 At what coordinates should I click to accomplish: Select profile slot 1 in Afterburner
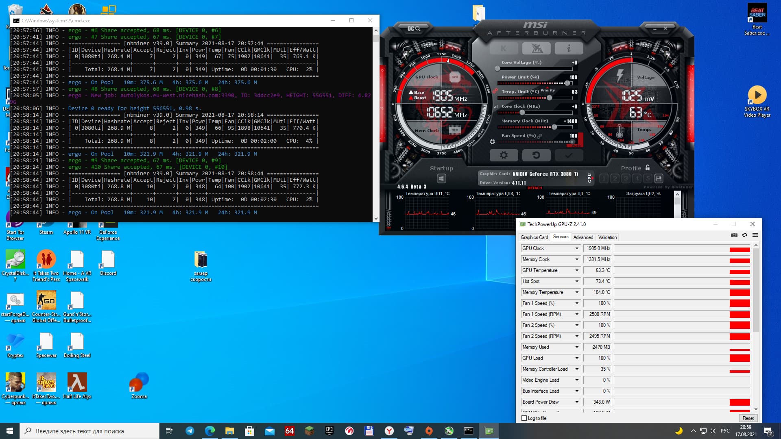click(604, 178)
